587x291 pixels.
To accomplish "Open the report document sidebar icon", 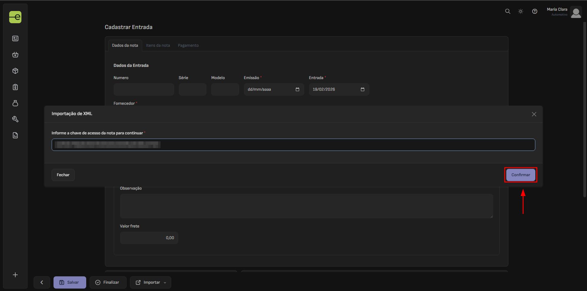I will [15, 135].
